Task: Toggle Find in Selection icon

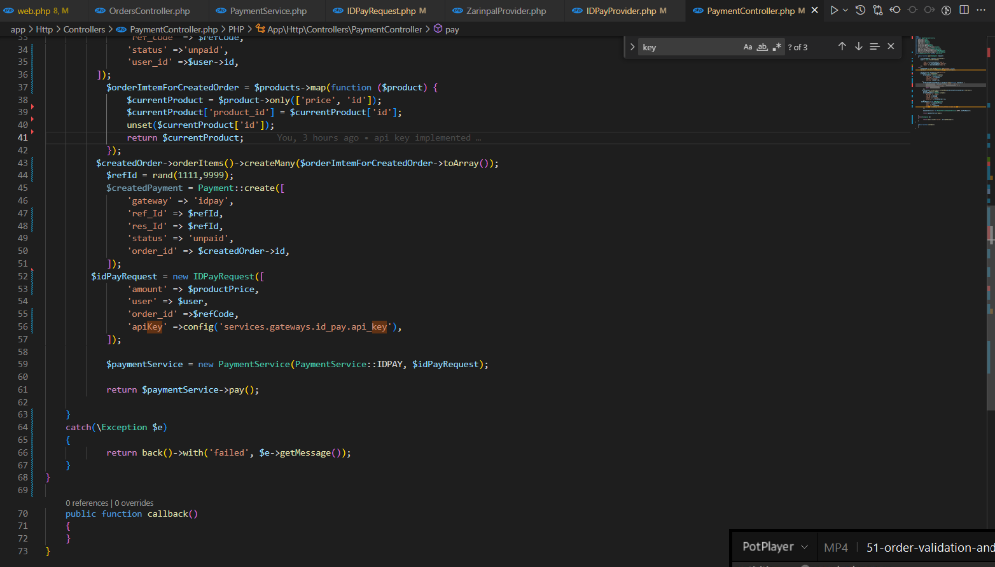Action: pyautogui.click(x=875, y=46)
